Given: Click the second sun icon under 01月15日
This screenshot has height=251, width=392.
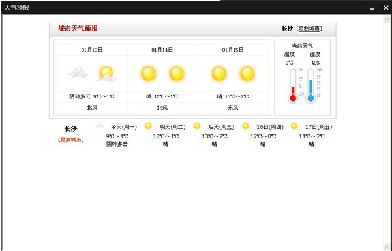Looking at the screenshot, I should pyautogui.click(x=247, y=74).
